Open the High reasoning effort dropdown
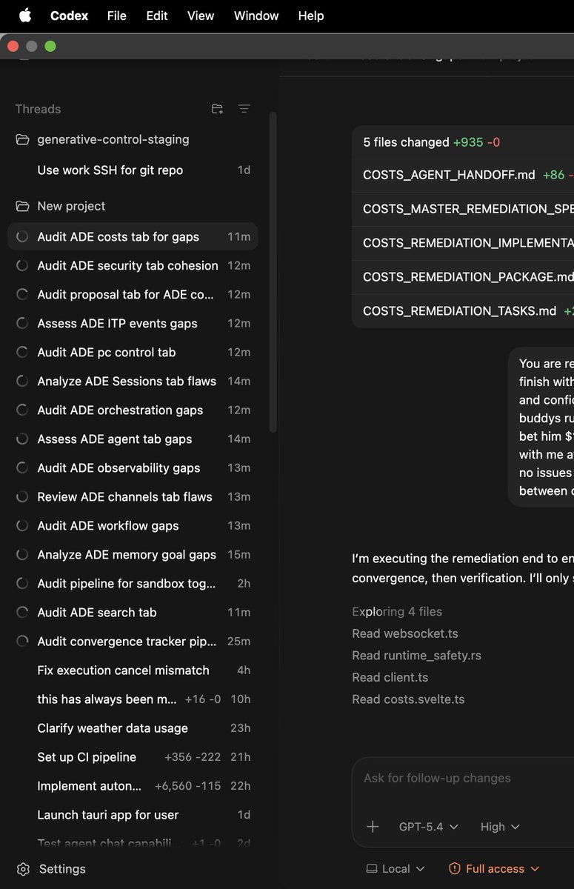 500,827
